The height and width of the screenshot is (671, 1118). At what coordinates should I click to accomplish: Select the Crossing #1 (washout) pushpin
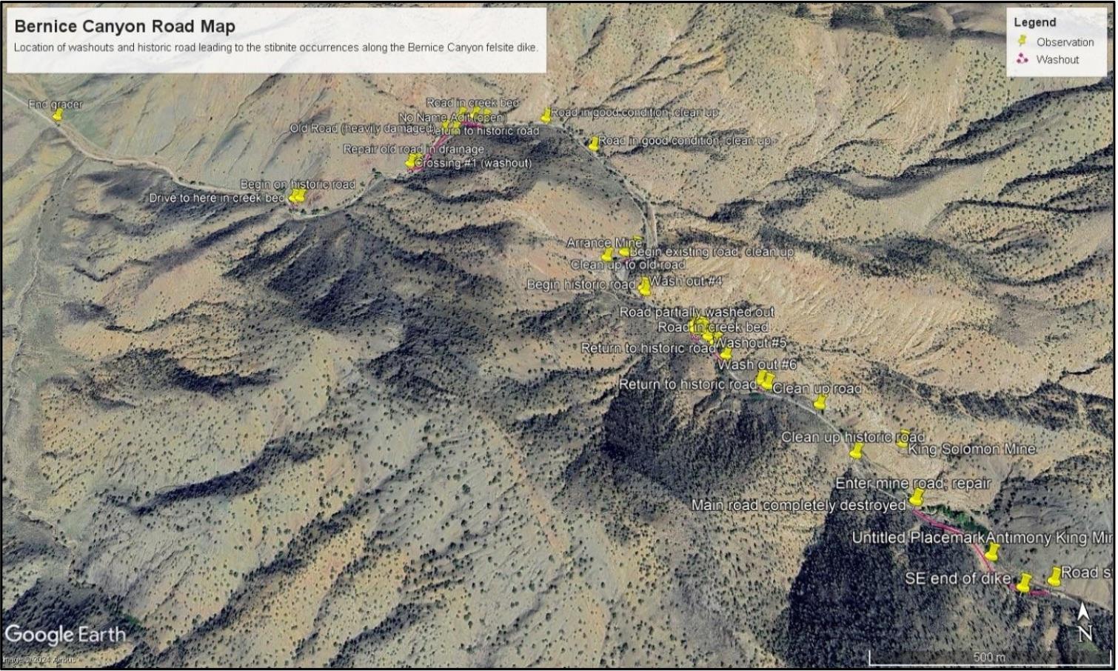tap(411, 161)
